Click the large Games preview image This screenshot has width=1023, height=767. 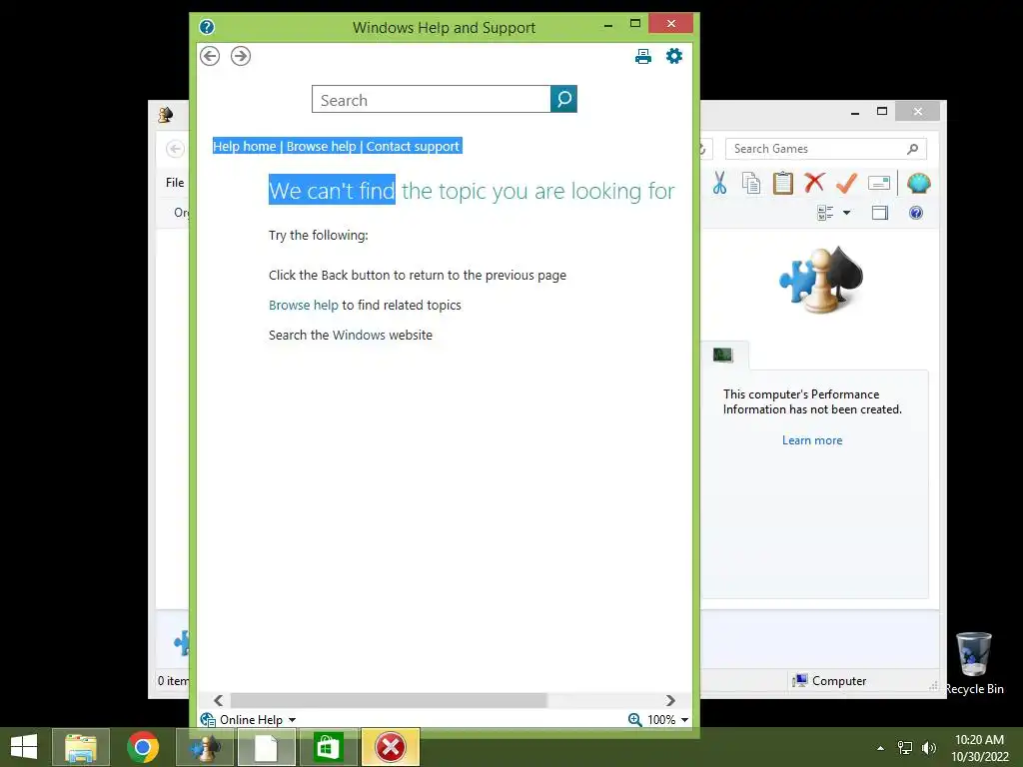pyautogui.click(x=821, y=280)
